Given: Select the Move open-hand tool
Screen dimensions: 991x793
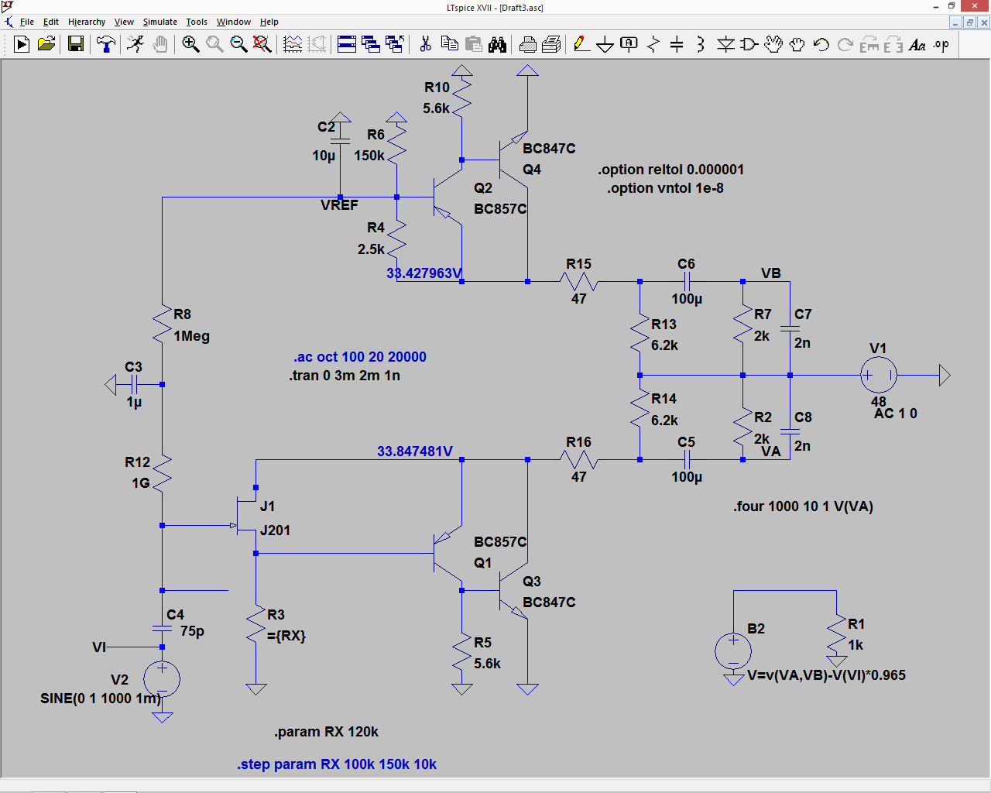Looking at the screenshot, I should pyautogui.click(x=773, y=44).
